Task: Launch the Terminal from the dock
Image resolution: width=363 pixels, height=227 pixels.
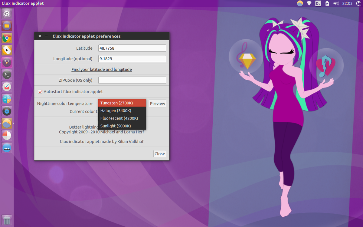Action: click(x=7, y=74)
